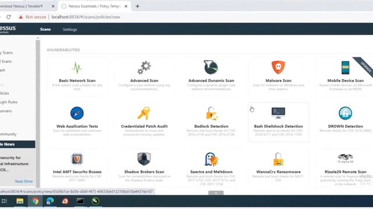
Task: Click the Task View taskbar icon
Action: pos(4,201)
